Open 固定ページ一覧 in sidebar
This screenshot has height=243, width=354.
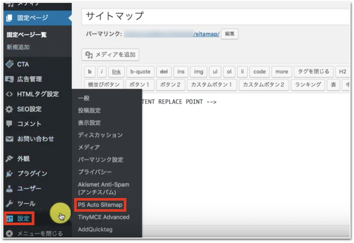(x=27, y=35)
